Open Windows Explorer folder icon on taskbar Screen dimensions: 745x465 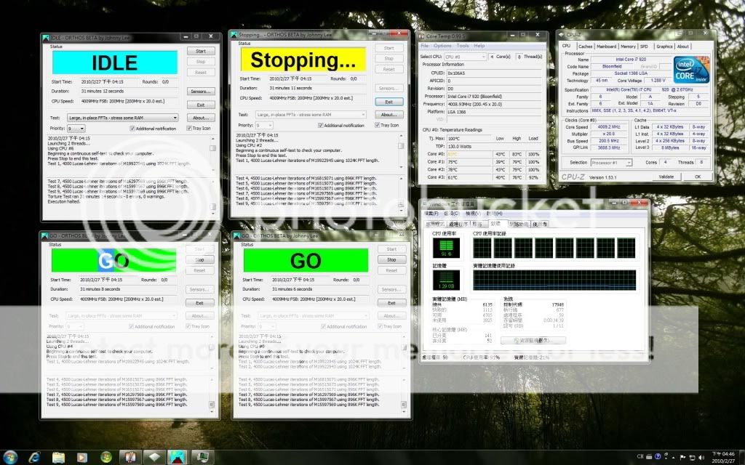58,458
